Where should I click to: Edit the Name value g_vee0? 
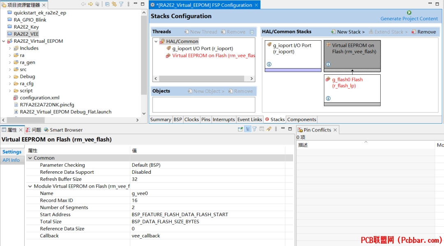pyautogui.click(x=140, y=193)
